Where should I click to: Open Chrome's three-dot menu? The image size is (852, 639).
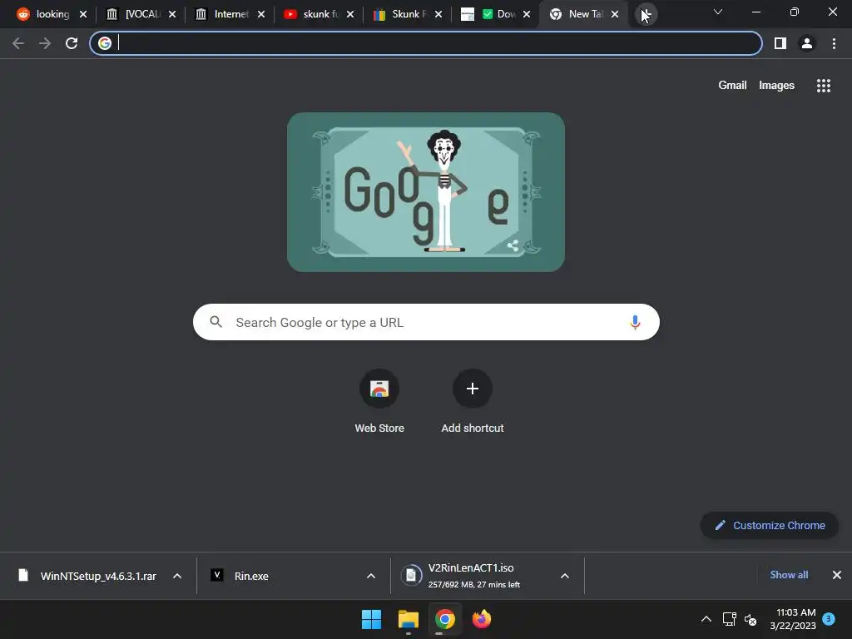(x=834, y=43)
